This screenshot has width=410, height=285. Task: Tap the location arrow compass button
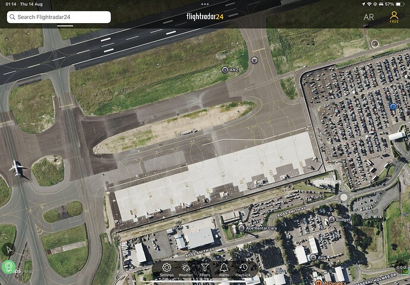9,249
